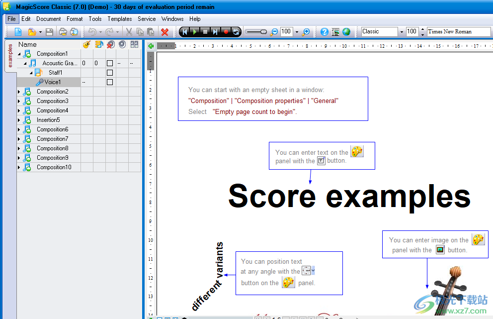This screenshot has height=319, width=493.
Task: Open the zoom percentage dropdown arrow
Action: click(297, 32)
